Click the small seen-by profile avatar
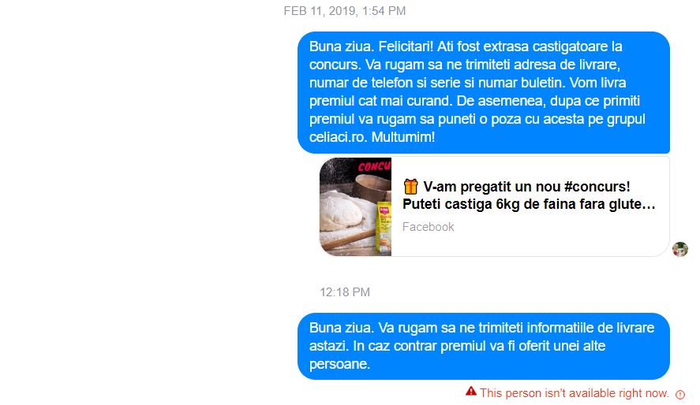700x405 pixels. (680, 249)
